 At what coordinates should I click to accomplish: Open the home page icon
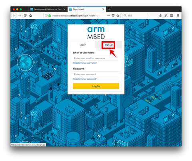31,16
